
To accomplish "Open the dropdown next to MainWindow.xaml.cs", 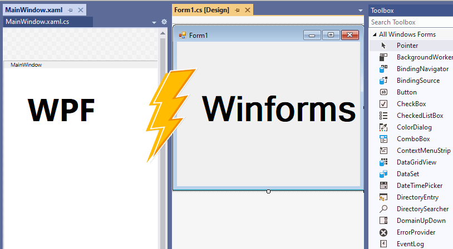I will (x=154, y=22).
